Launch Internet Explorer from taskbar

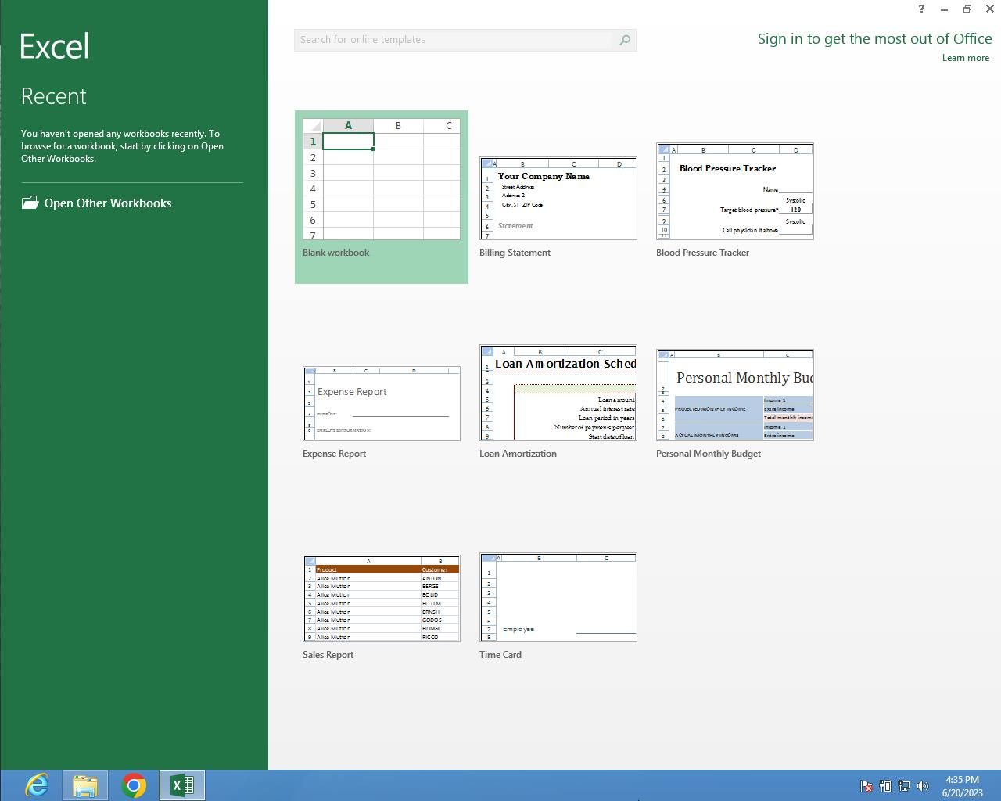tap(37, 785)
